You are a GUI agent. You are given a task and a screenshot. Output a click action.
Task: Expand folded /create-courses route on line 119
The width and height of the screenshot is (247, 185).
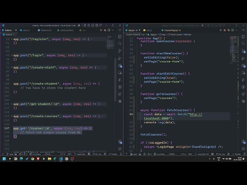[12, 116]
